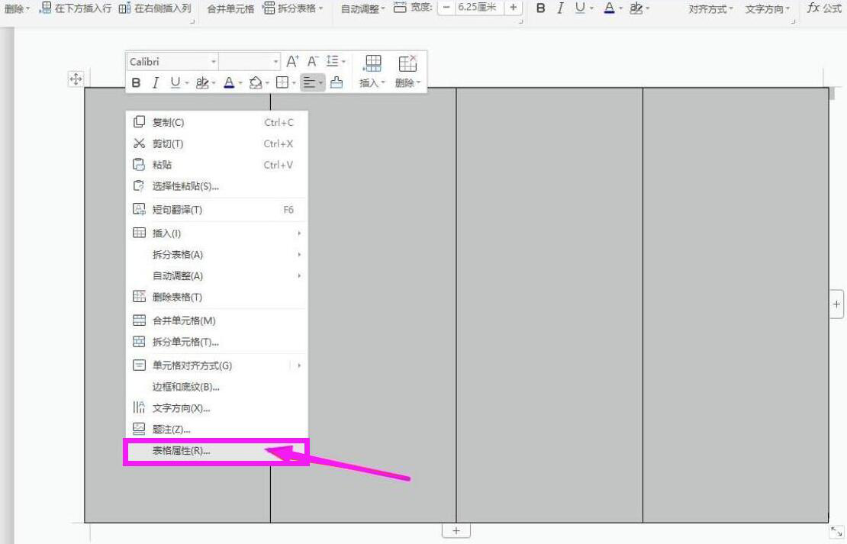This screenshot has width=847, height=544.
Task: Click font color A in the top ribbon
Action: (x=609, y=8)
